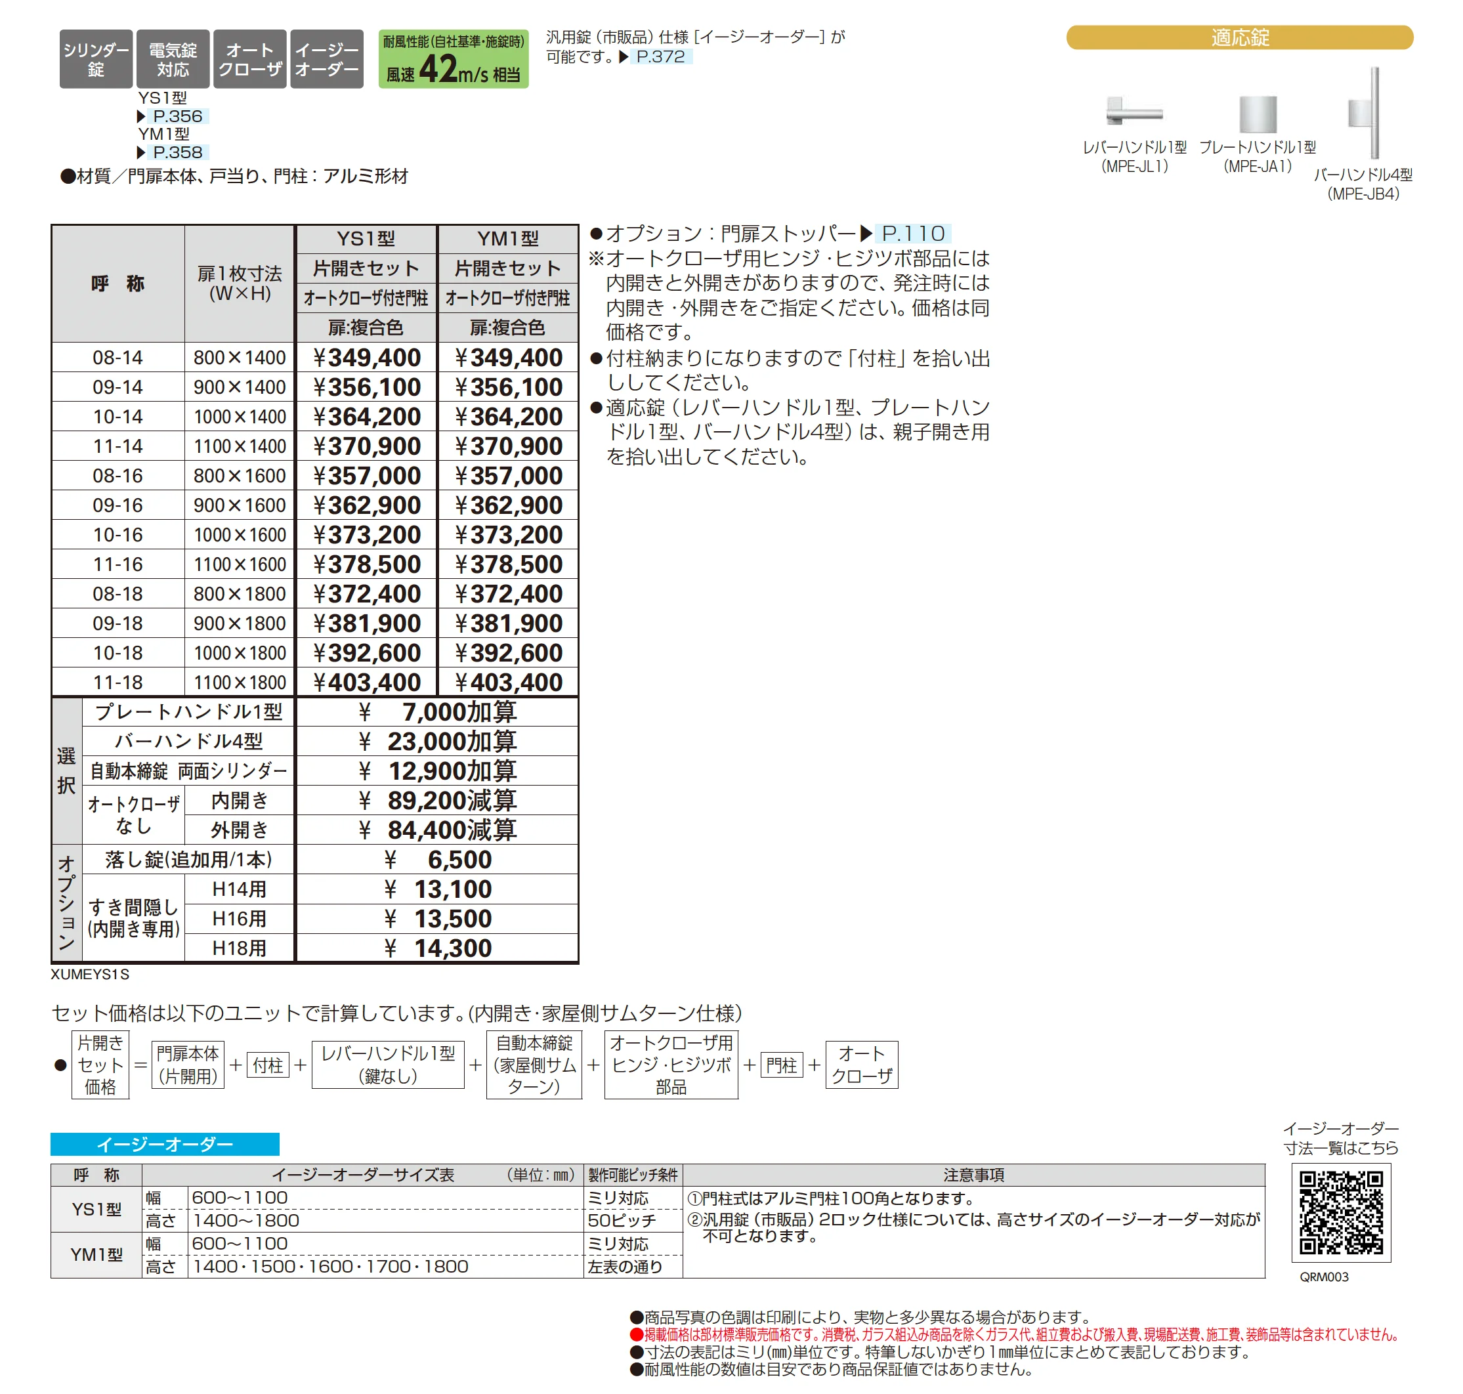Open page reference P.356 for YS1型
The height and width of the screenshot is (1394, 1463).
point(178,116)
